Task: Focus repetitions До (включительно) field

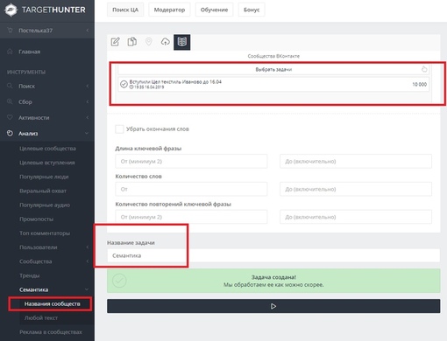Action: pyautogui.click(x=356, y=217)
